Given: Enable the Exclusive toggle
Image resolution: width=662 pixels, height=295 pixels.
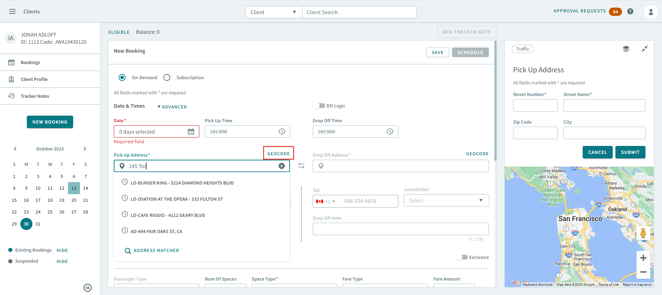Looking at the screenshot, I should 462,257.
